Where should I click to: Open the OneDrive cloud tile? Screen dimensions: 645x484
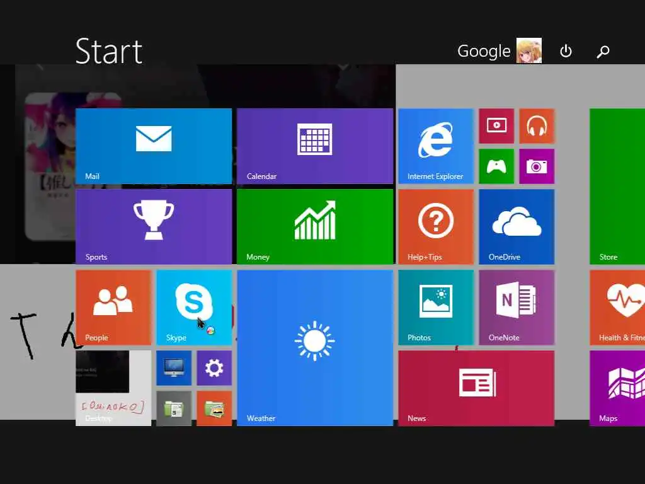click(x=517, y=227)
